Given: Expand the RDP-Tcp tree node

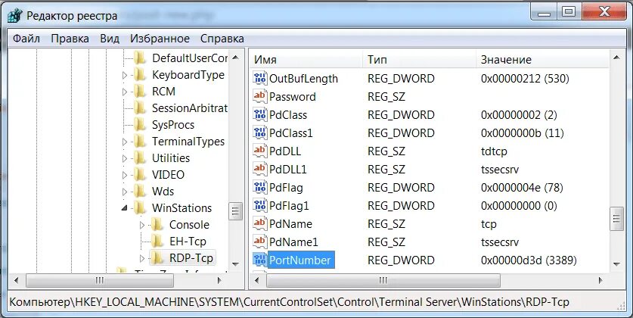Looking at the screenshot, I should [x=141, y=258].
